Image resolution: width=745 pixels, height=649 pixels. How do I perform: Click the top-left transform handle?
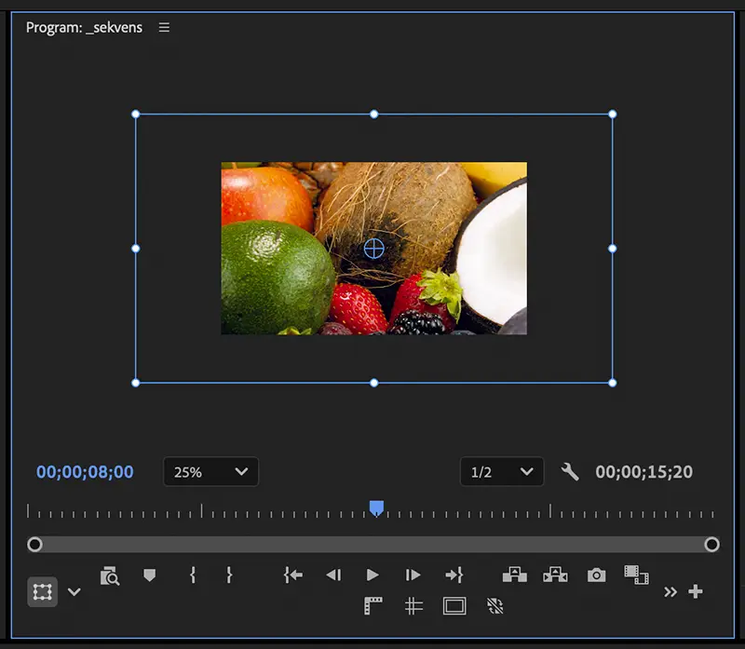[135, 114]
